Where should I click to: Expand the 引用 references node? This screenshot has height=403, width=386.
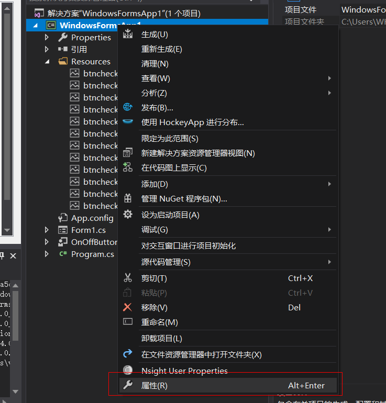click(x=47, y=49)
